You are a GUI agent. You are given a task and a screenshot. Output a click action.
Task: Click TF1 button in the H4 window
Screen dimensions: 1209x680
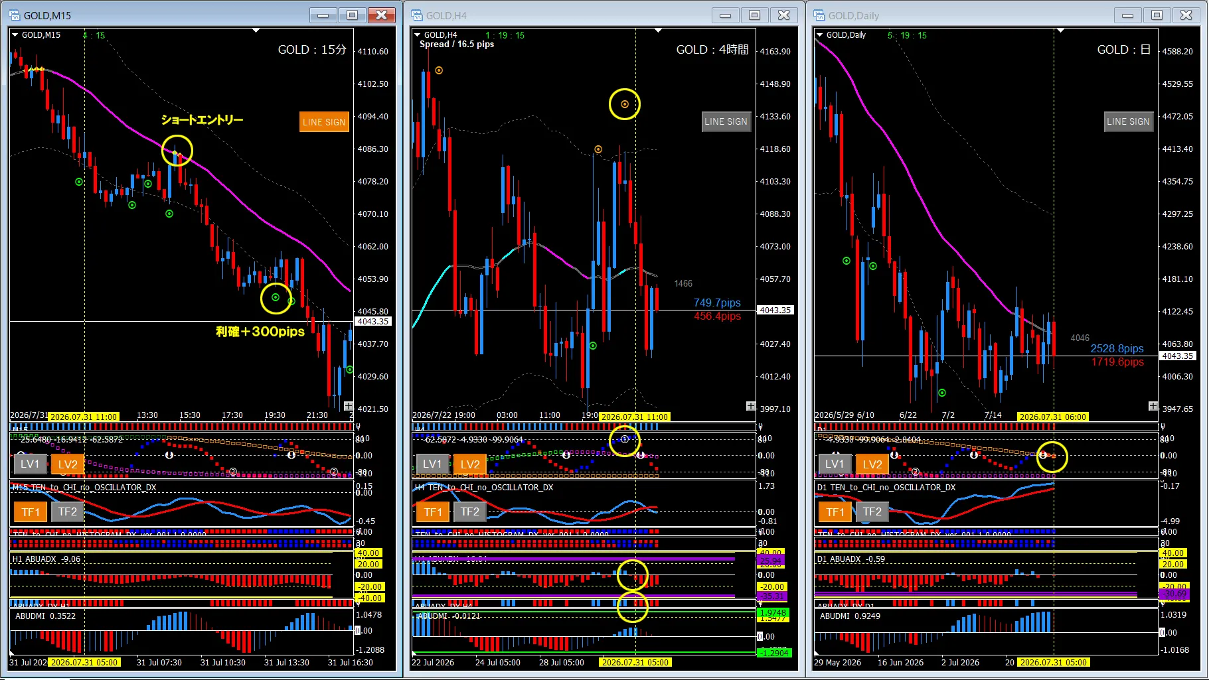coord(433,511)
